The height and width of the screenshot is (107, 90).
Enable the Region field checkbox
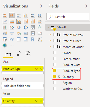pyautogui.click(x=55, y=83)
